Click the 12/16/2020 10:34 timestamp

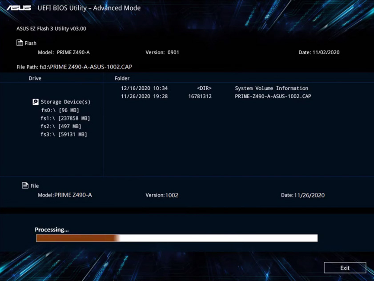[144, 88]
